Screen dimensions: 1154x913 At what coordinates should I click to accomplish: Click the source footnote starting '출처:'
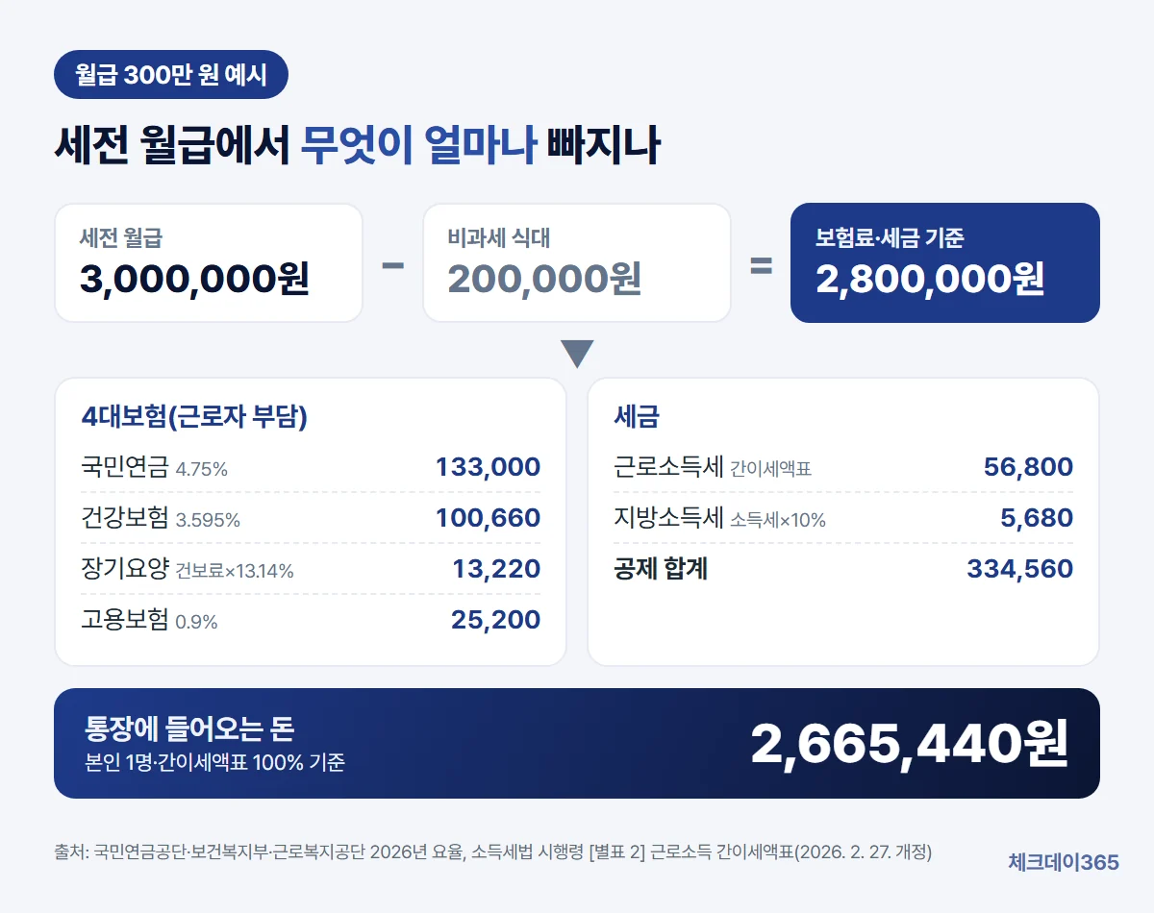pos(493,852)
